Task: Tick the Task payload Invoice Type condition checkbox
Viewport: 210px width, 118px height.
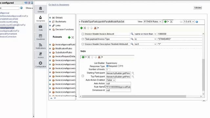Action: pos(83,39)
